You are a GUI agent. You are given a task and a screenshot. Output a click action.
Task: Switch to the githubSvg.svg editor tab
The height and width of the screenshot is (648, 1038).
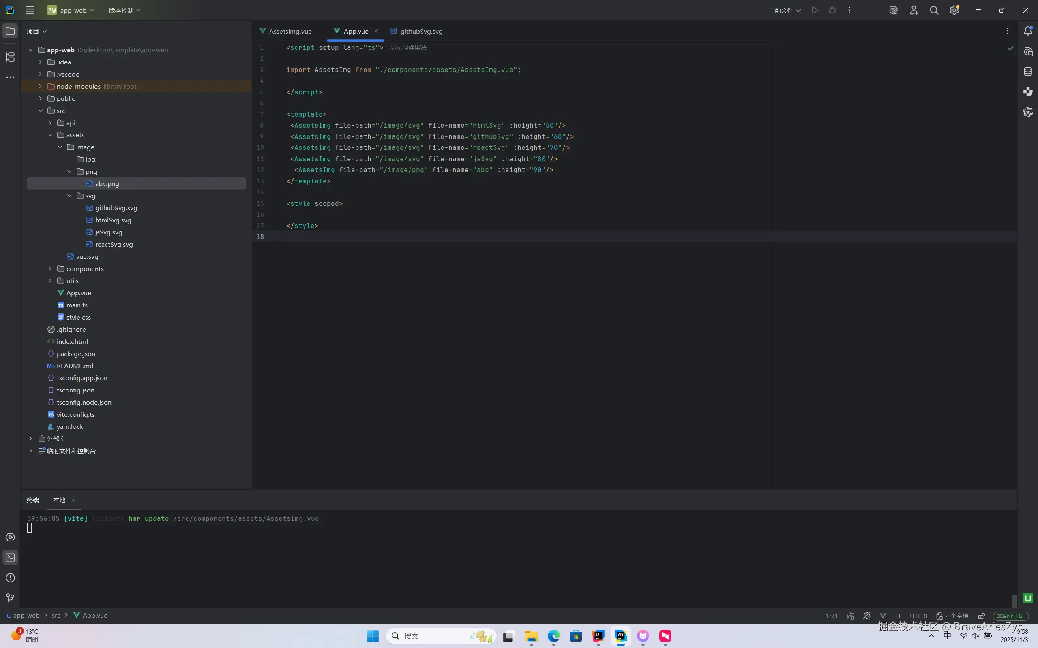(421, 31)
